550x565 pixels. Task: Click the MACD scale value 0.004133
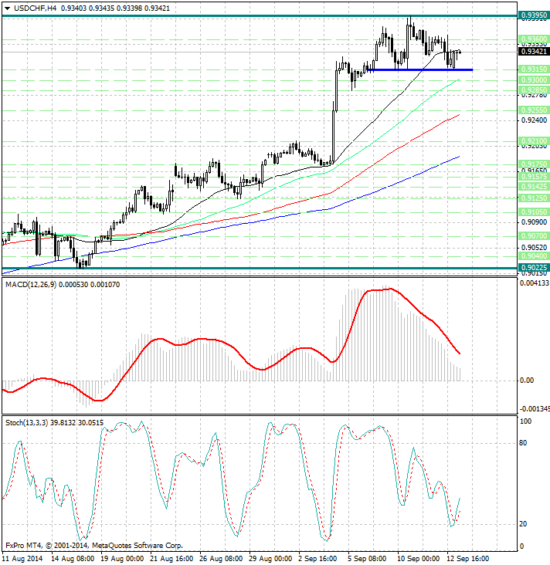[x=535, y=283]
